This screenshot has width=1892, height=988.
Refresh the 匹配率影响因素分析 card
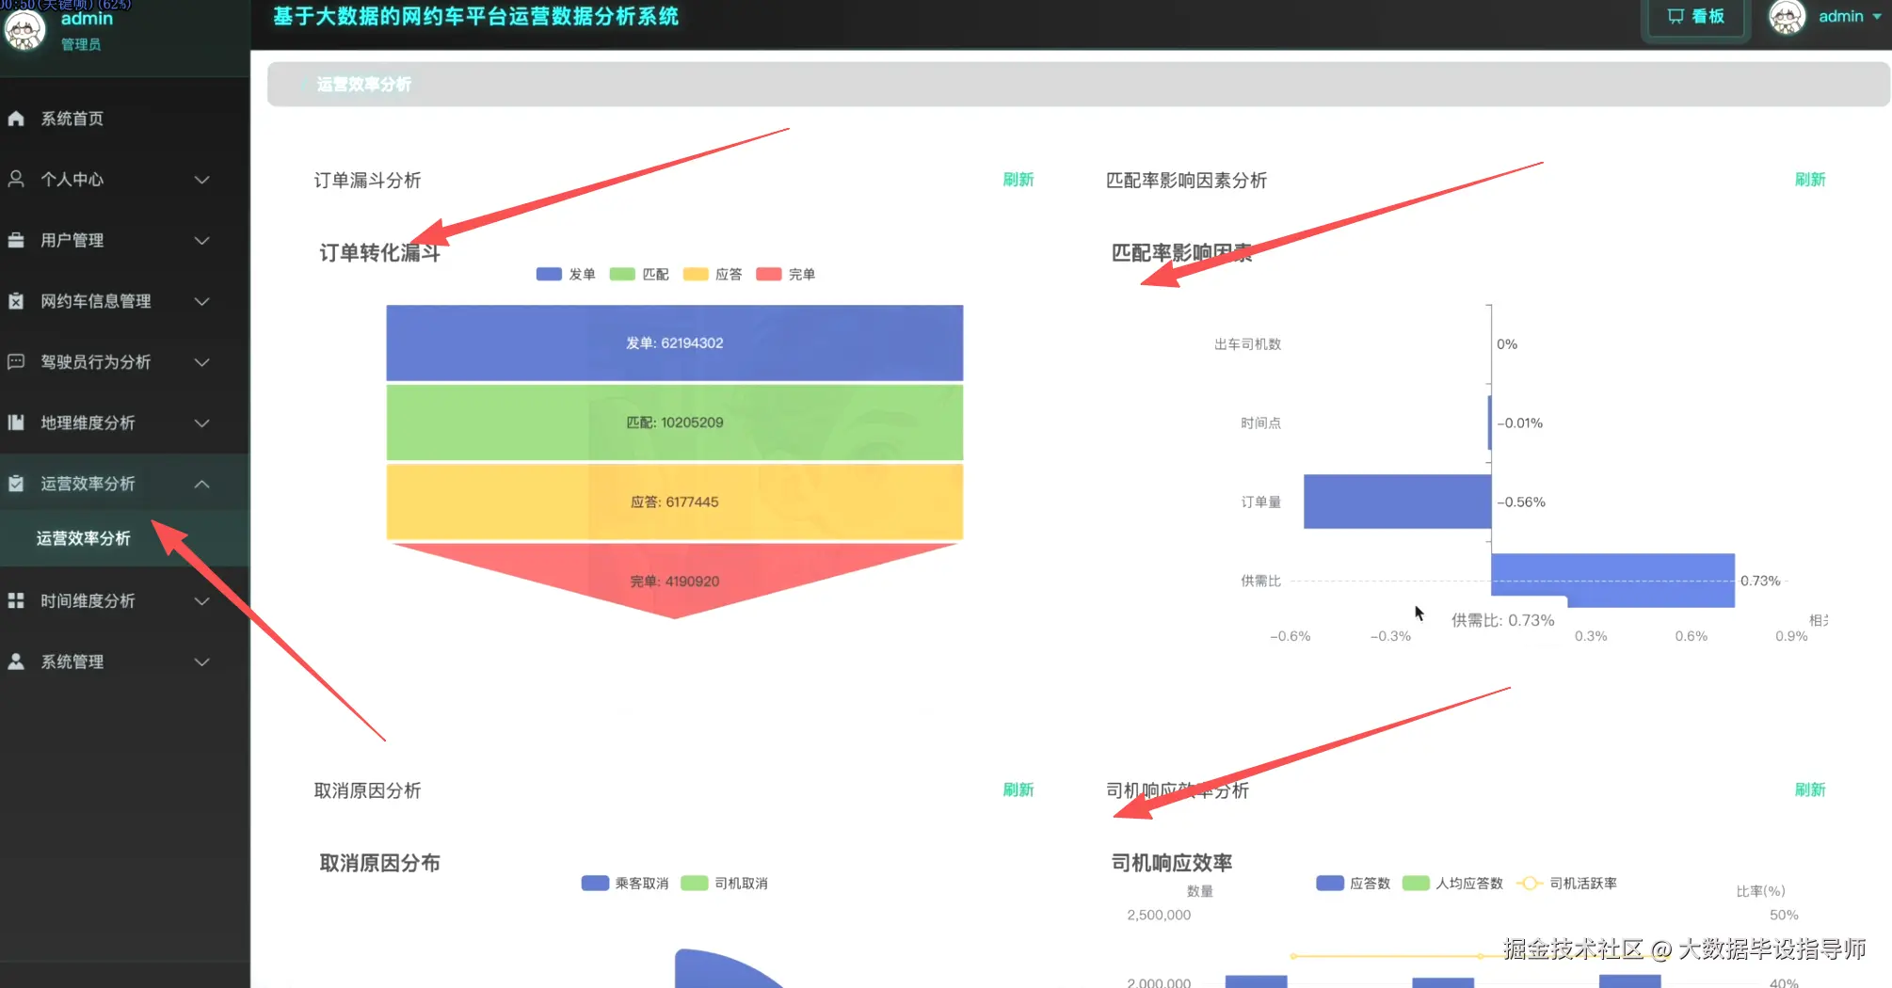[x=1810, y=179]
